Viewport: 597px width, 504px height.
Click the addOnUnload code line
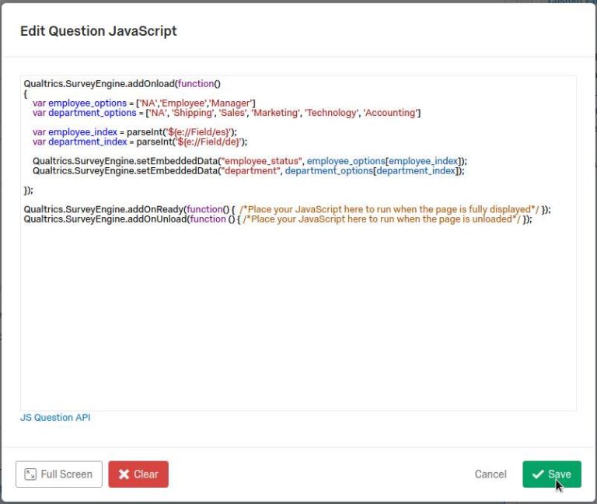pos(278,219)
